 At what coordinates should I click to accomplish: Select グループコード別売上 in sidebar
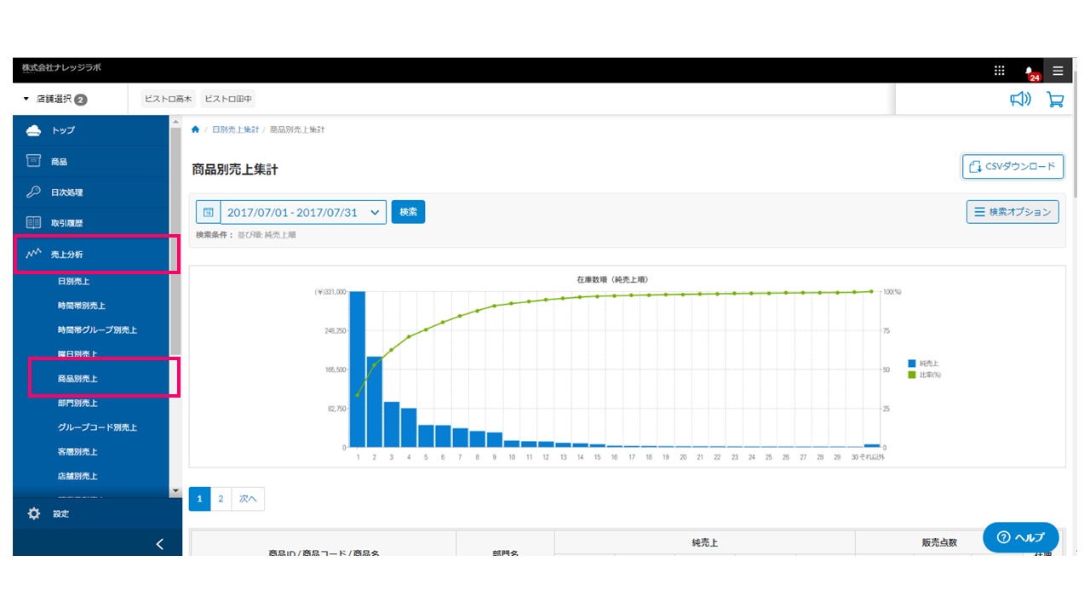click(x=97, y=427)
